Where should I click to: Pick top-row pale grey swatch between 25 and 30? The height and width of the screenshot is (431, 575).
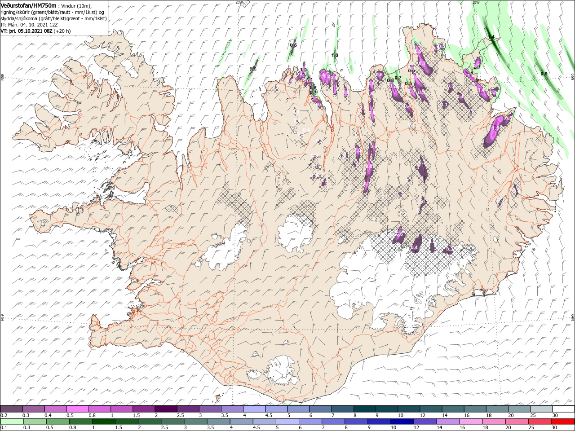[x=541, y=409]
